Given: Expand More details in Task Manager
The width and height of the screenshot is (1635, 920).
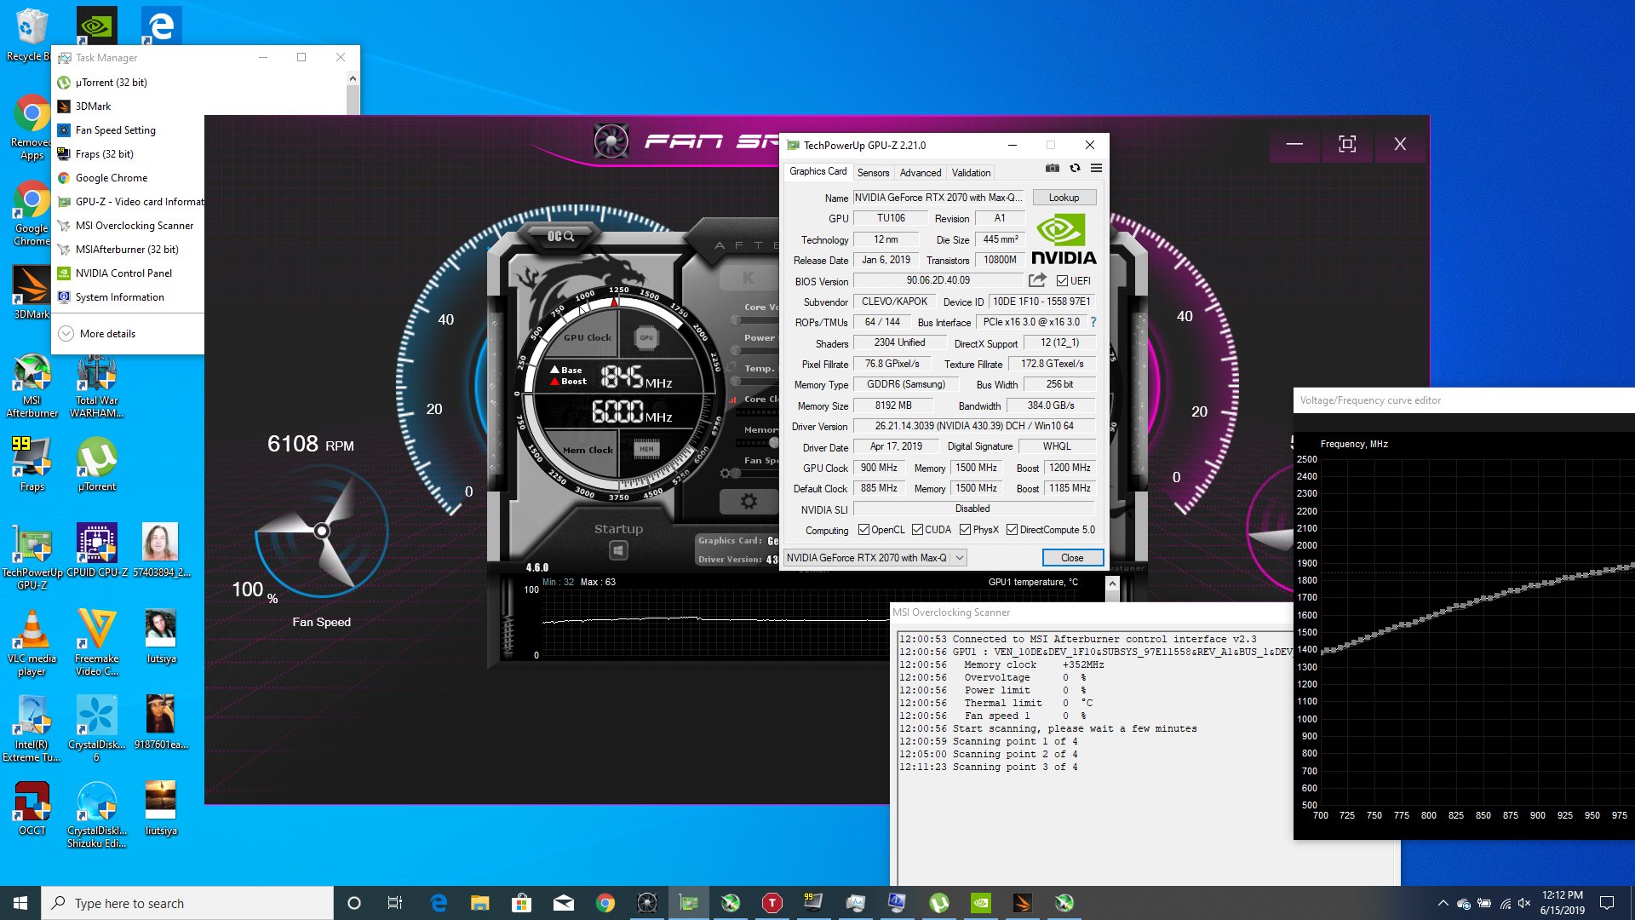Looking at the screenshot, I should tap(98, 334).
